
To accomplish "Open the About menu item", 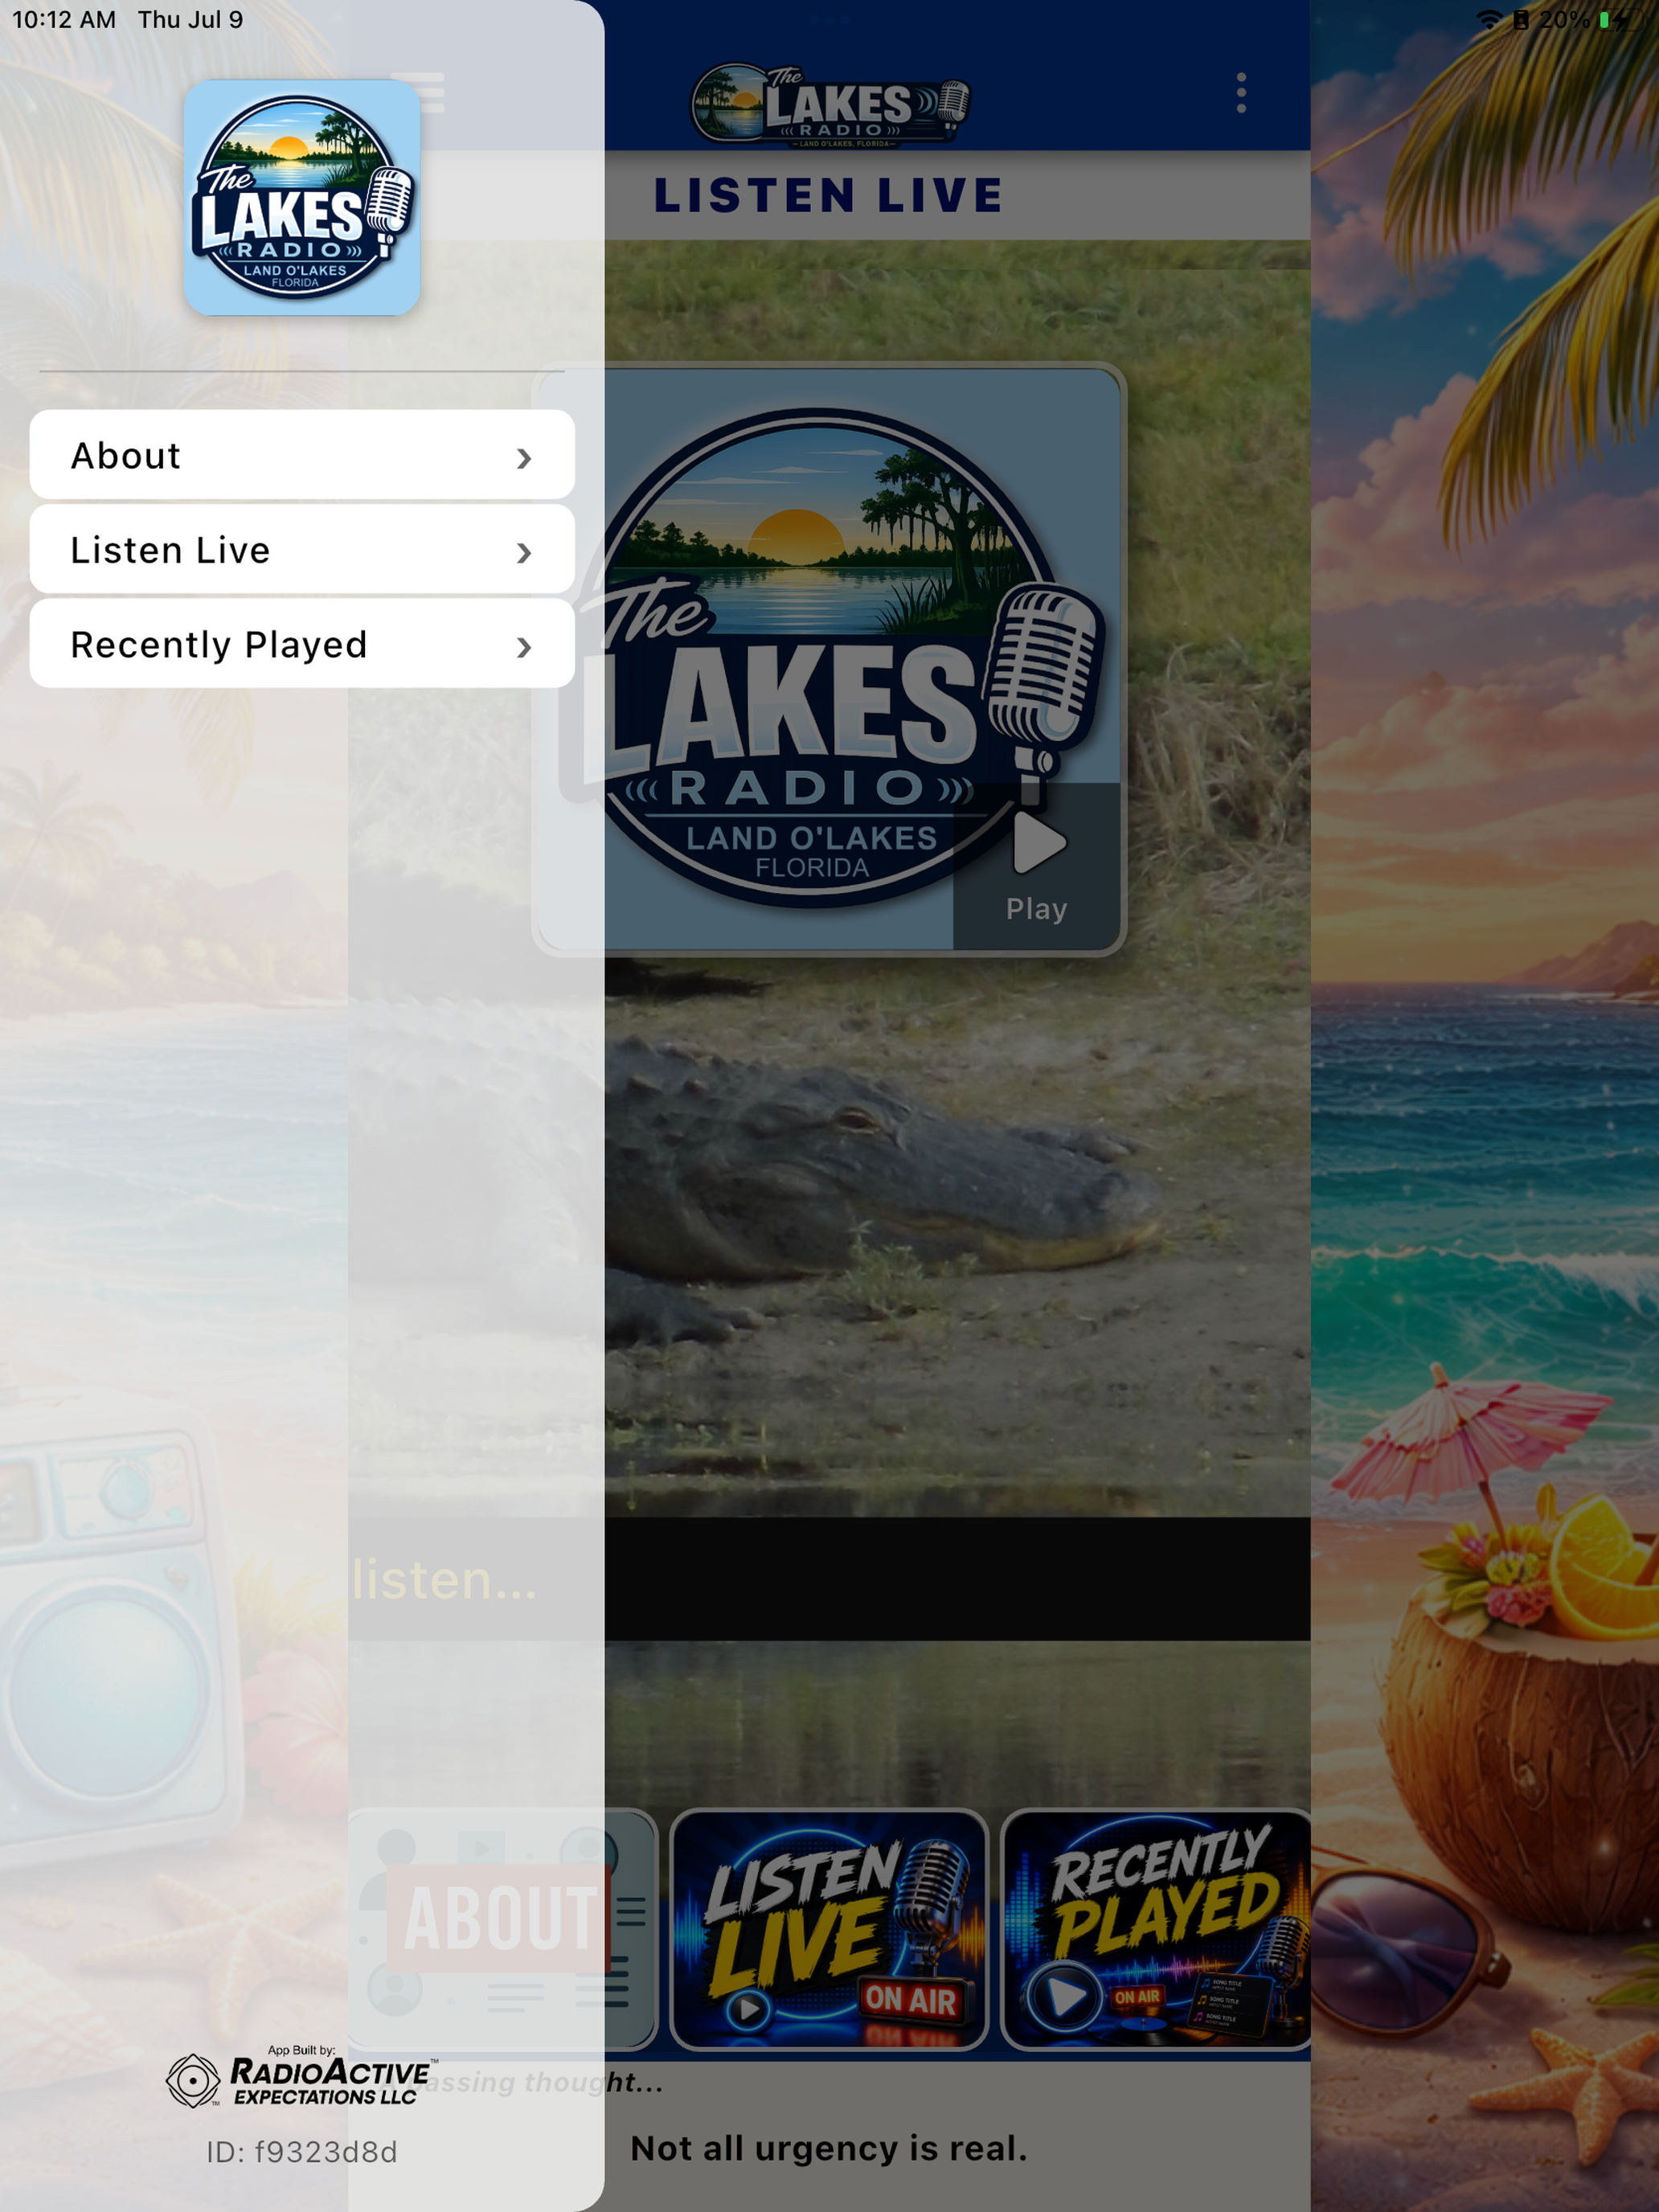I will [302, 455].
